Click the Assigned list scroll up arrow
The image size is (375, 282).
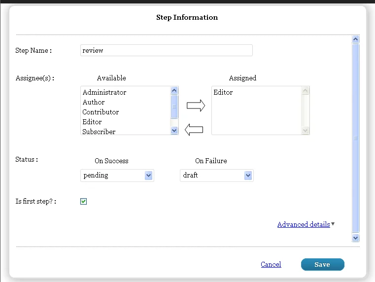(x=305, y=90)
